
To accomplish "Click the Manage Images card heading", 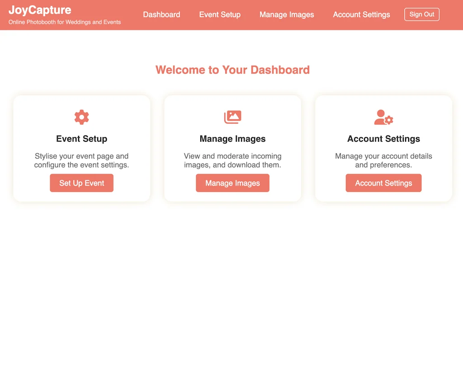I will point(232,139).
